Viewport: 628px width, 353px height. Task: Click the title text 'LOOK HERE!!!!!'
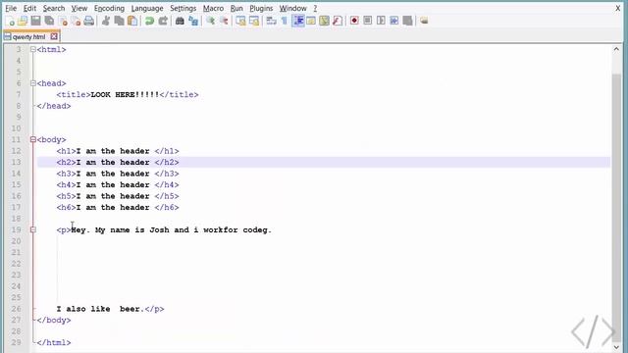[125, 95]
